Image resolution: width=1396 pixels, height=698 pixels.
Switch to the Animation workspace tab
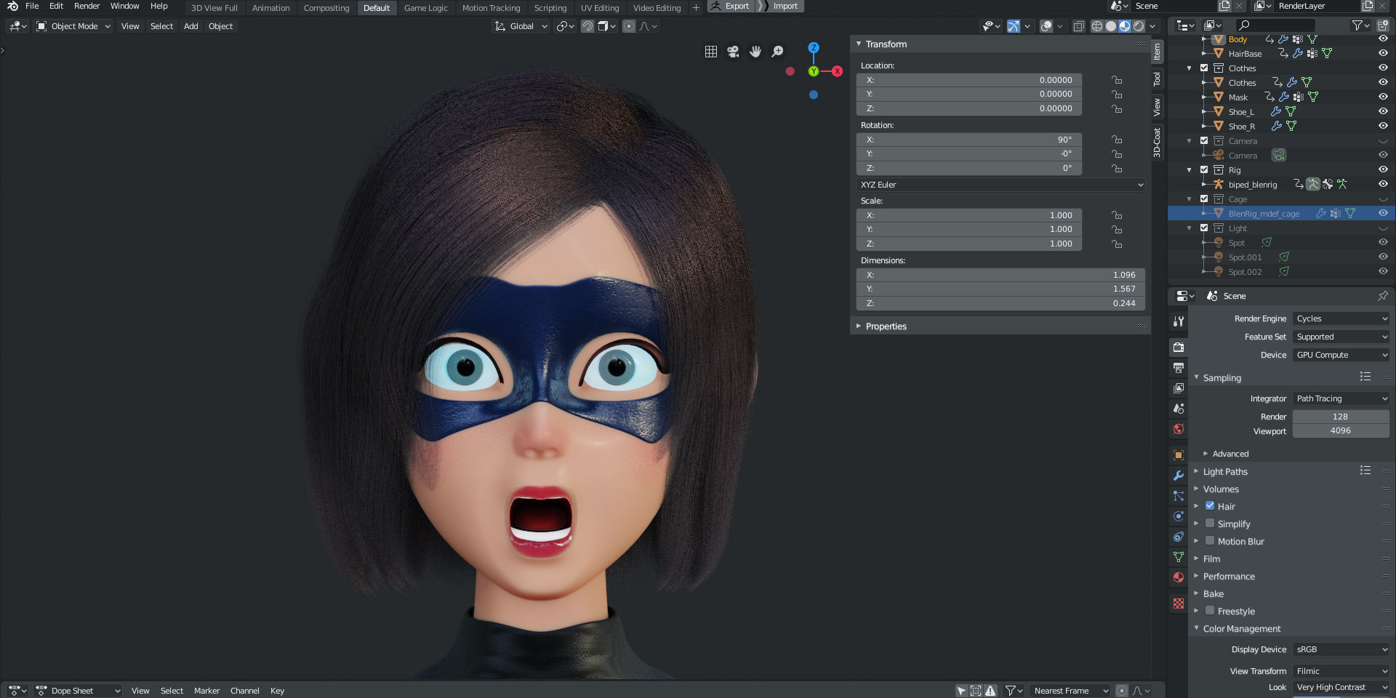(270, 8)
